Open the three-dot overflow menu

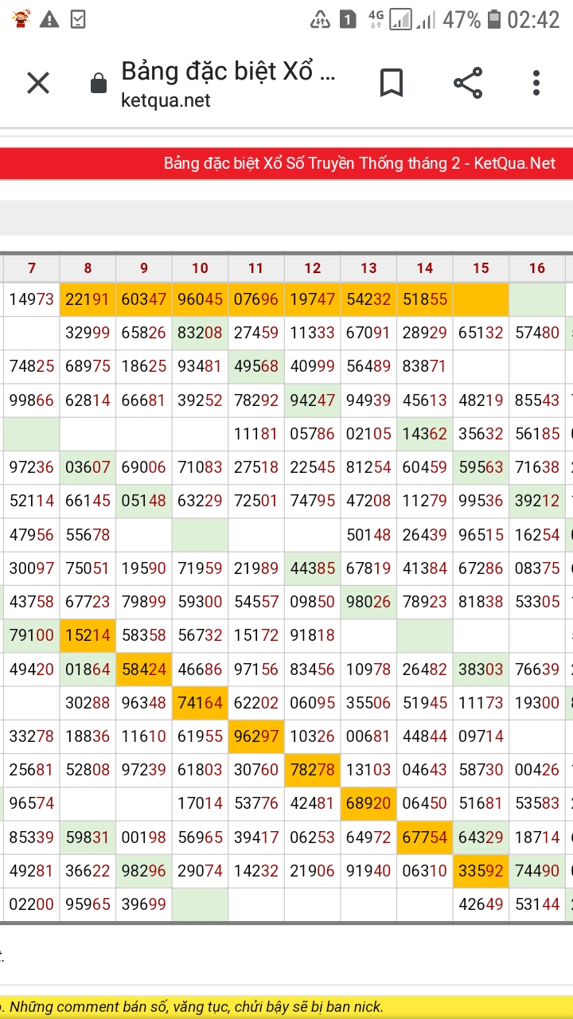coord(536,83)
